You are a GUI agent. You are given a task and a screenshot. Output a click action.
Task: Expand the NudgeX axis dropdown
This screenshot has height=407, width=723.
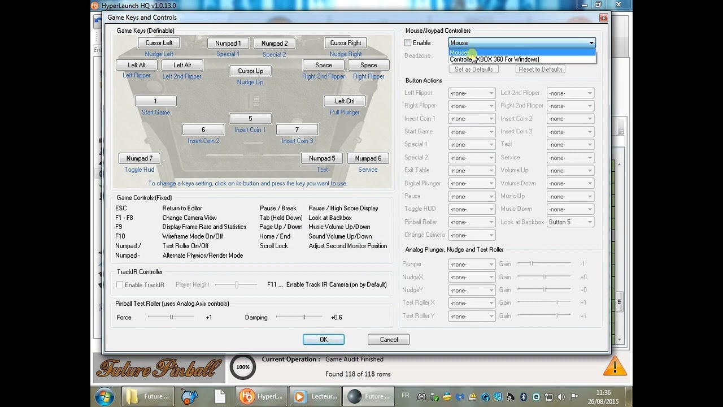(472, 278)
